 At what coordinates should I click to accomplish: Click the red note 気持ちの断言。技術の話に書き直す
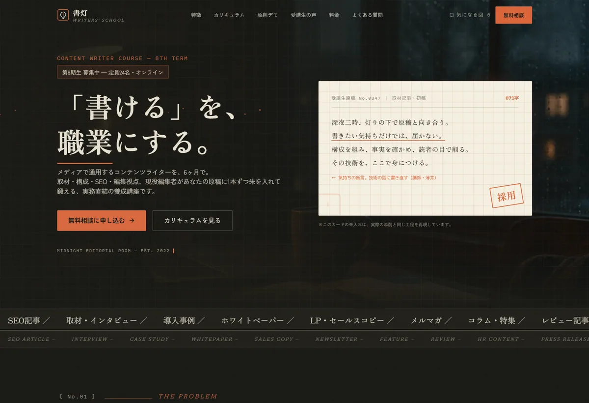point(384,178)
